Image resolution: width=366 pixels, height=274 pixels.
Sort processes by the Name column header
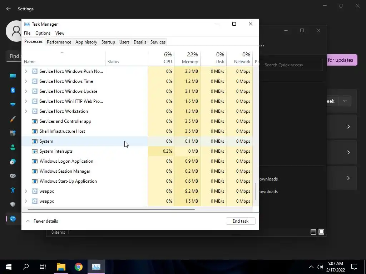coord(64,58)
